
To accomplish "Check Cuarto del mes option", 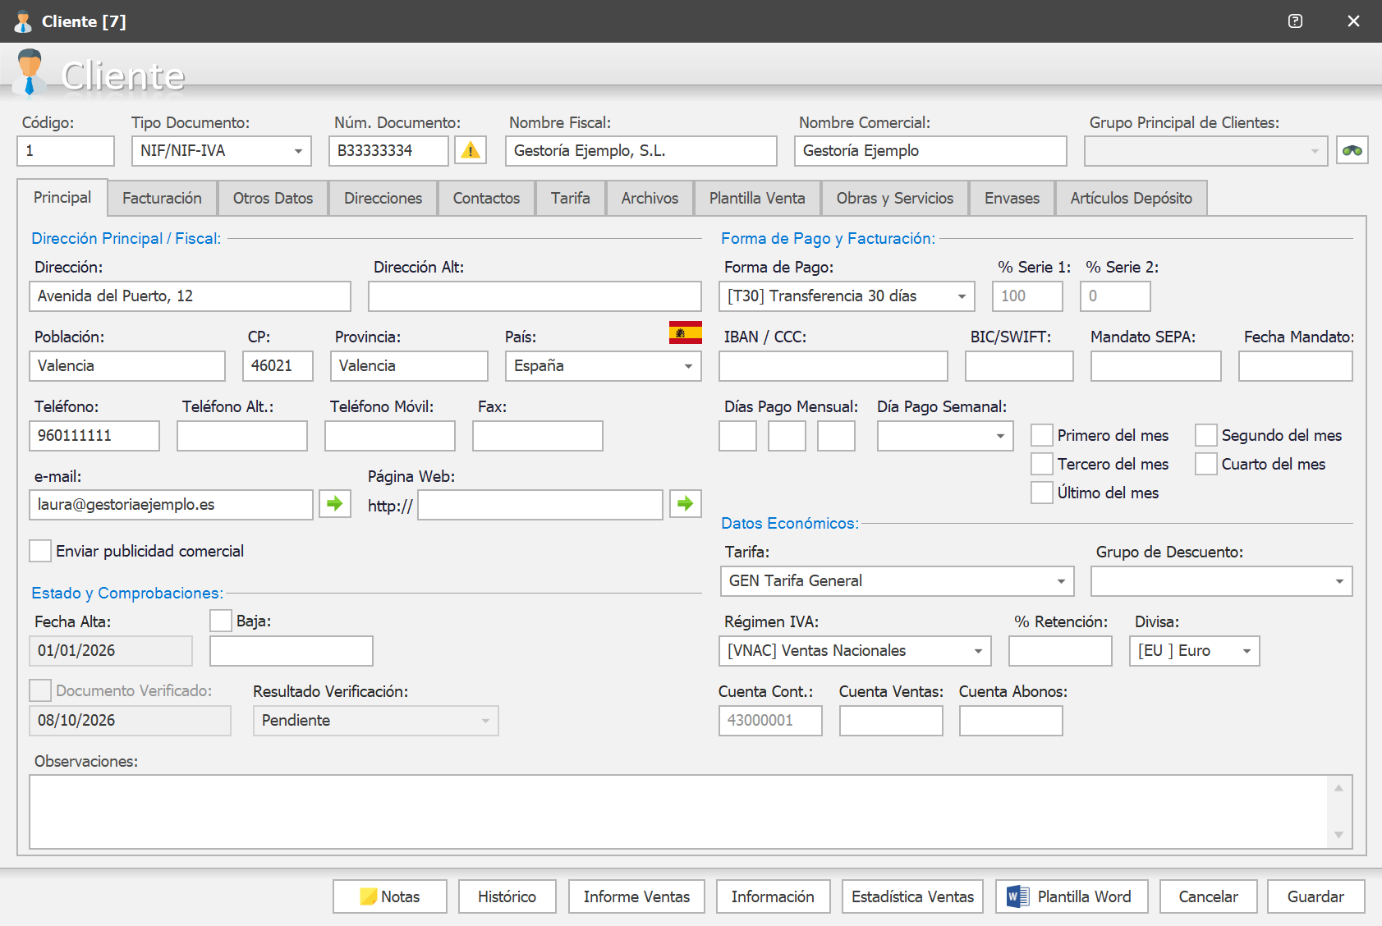I will tap(1206, 464).
